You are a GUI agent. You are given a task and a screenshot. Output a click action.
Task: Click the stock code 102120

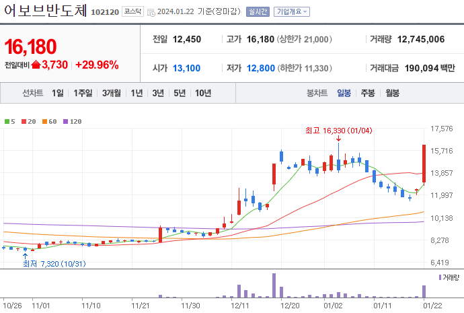pos(105,12)
